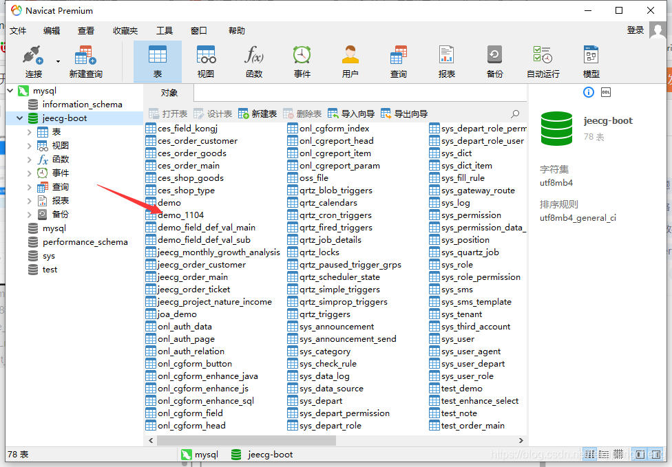The image size is (672, 467).
Task: Open the 工具 tools menu
Action: click(x=165, y=31)
